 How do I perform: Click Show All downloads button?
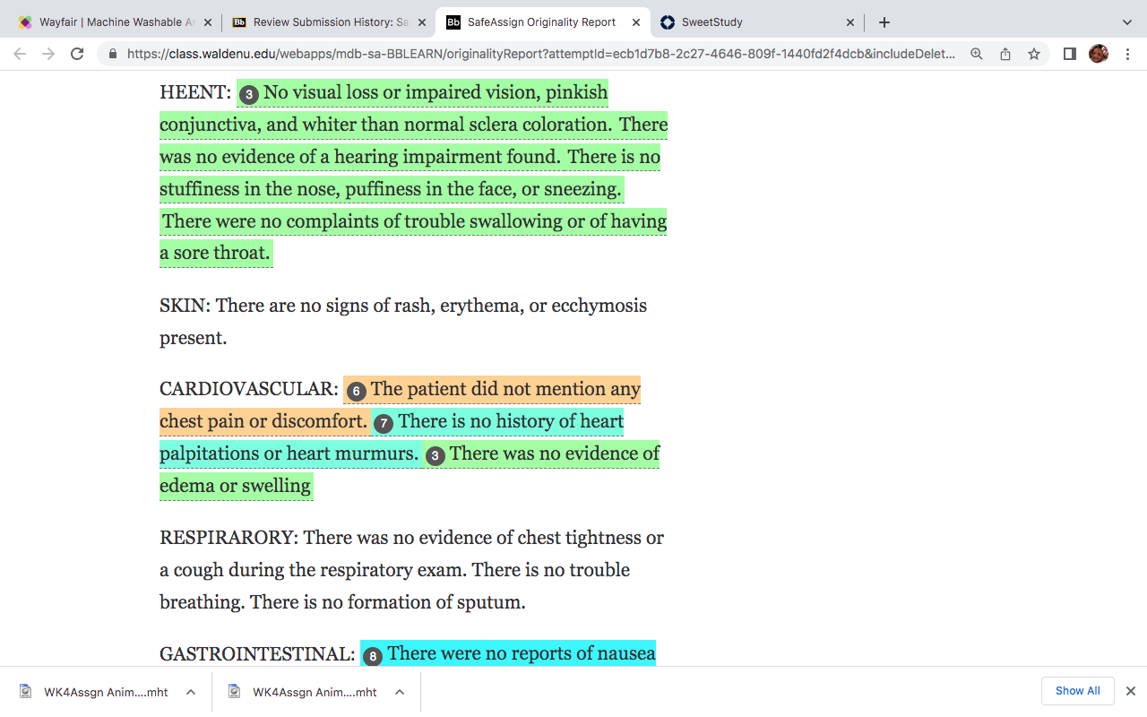(1077, 691)
